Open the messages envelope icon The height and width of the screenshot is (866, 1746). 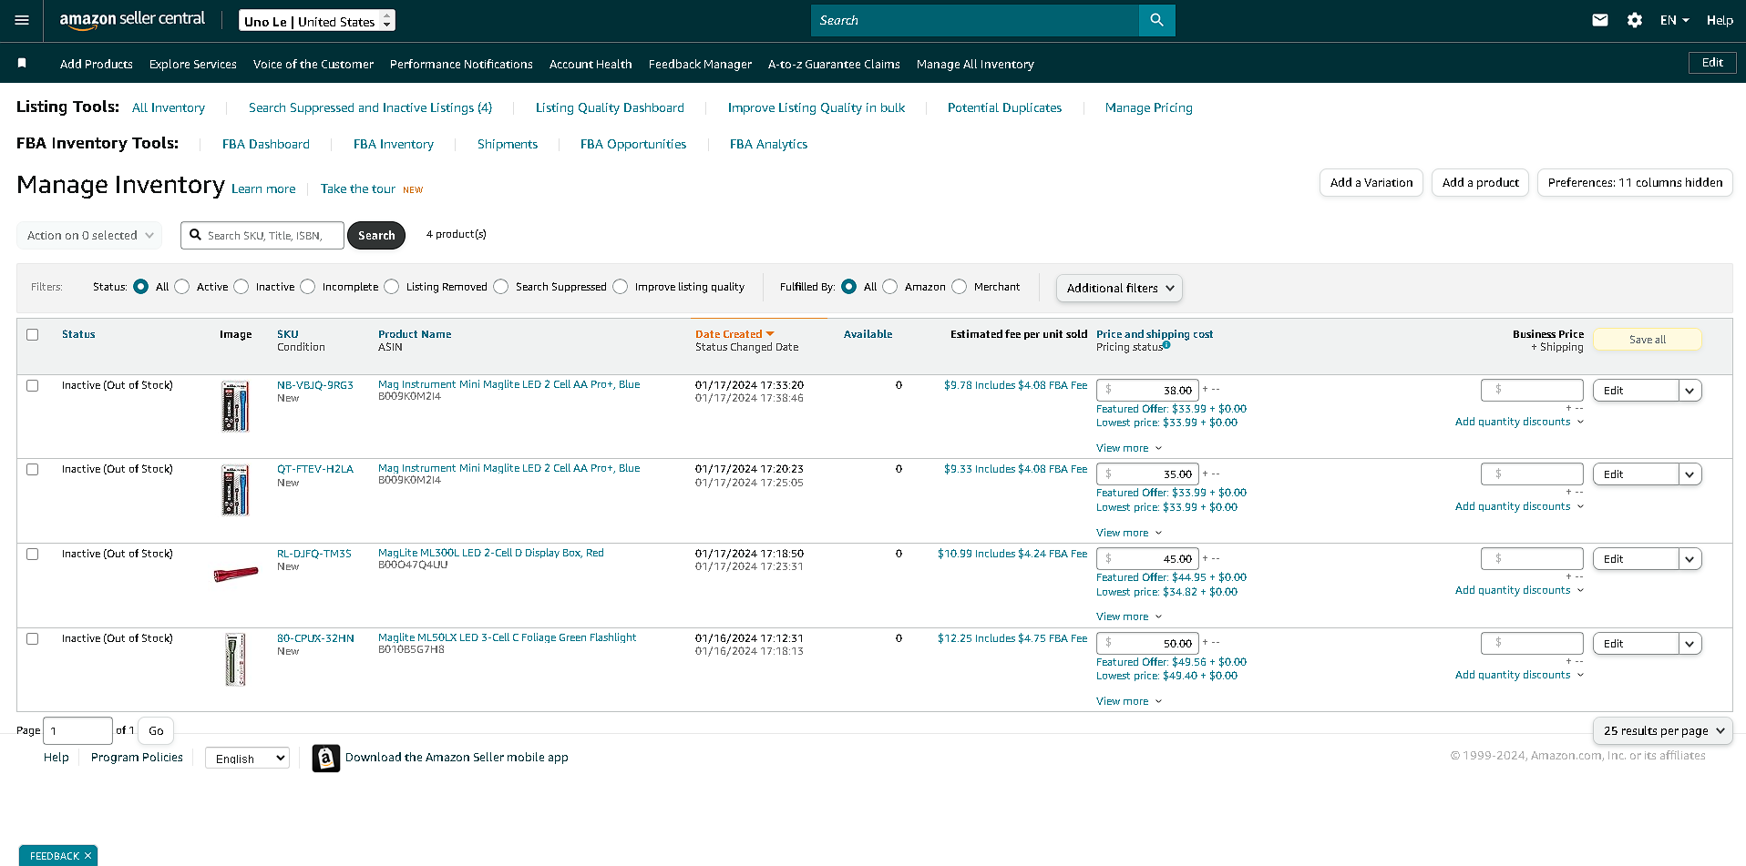point(1599,20)
